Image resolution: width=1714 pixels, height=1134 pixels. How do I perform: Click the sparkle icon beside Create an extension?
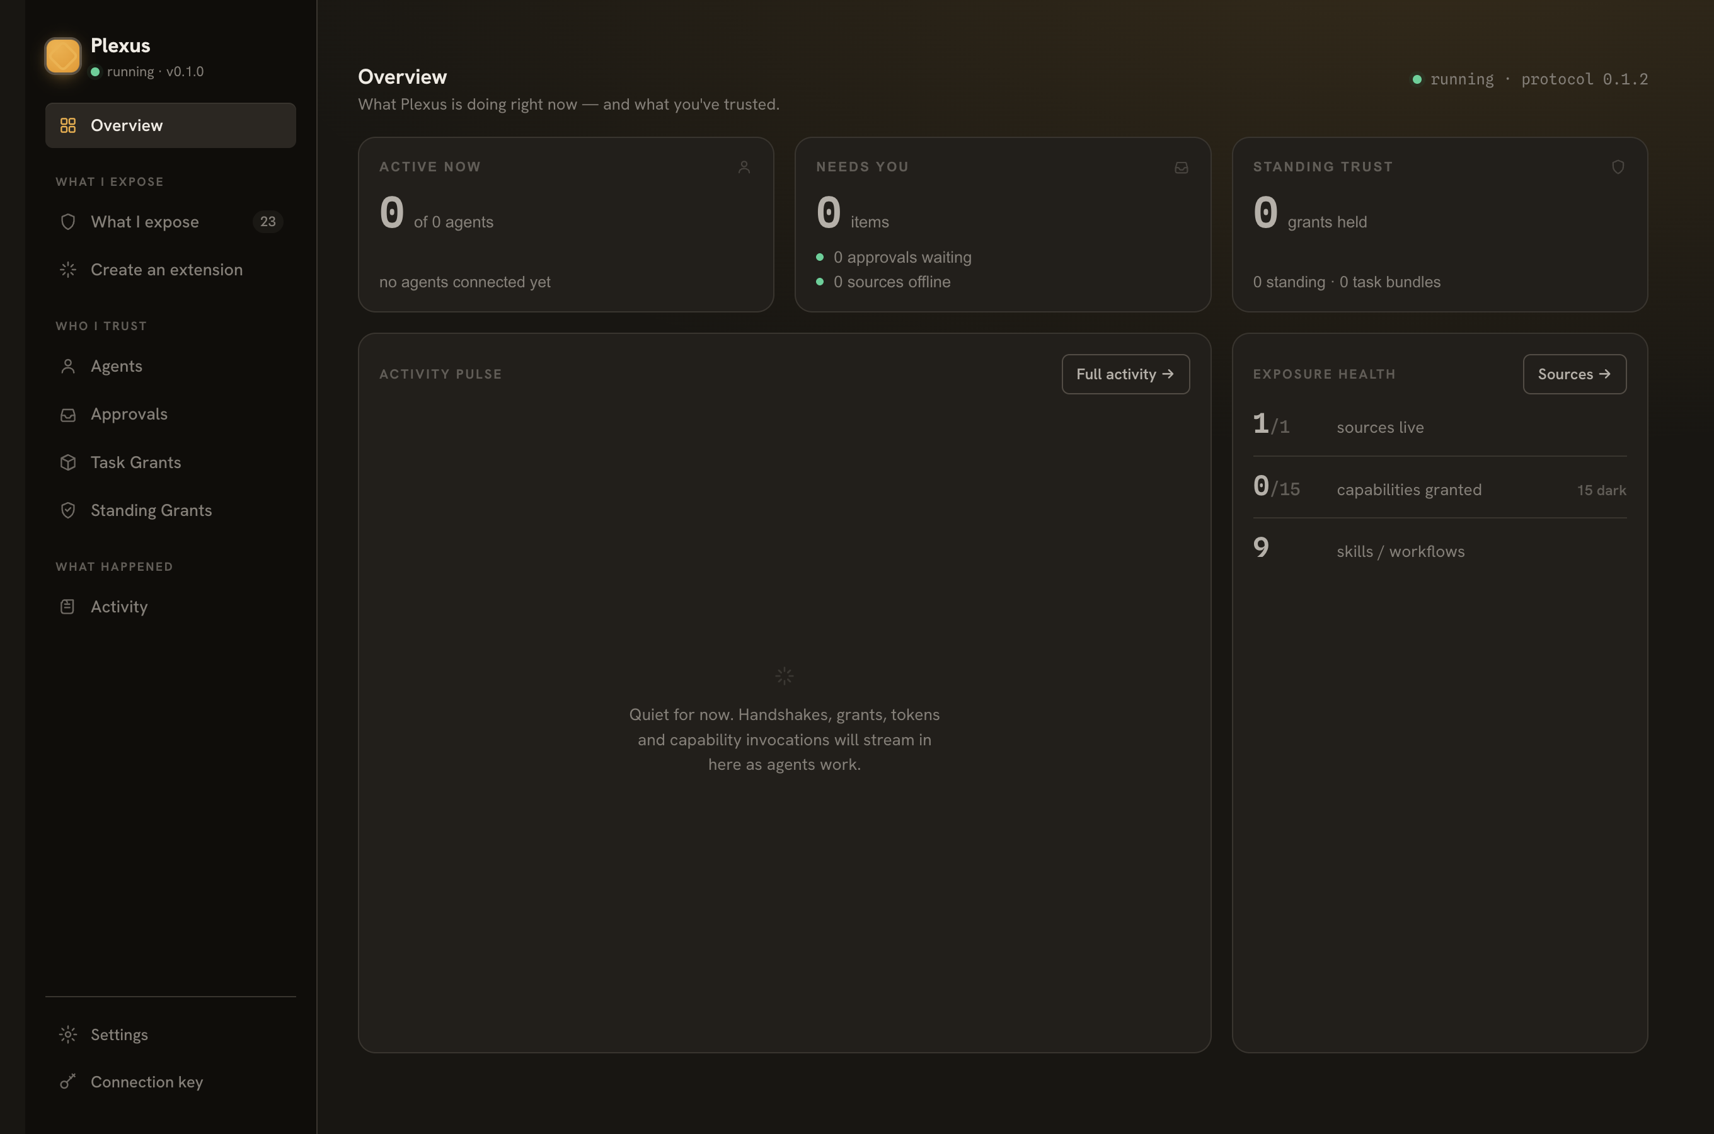(x=68, y=270)
